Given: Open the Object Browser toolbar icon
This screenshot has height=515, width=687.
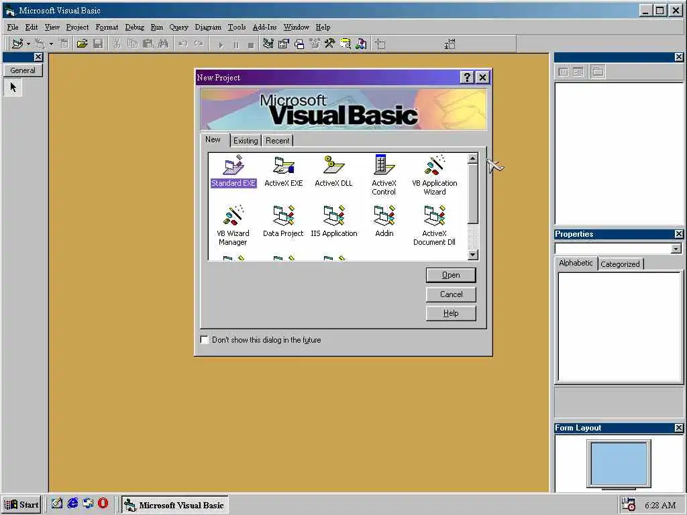Looking at the screenshot, I should click(315, 44).
